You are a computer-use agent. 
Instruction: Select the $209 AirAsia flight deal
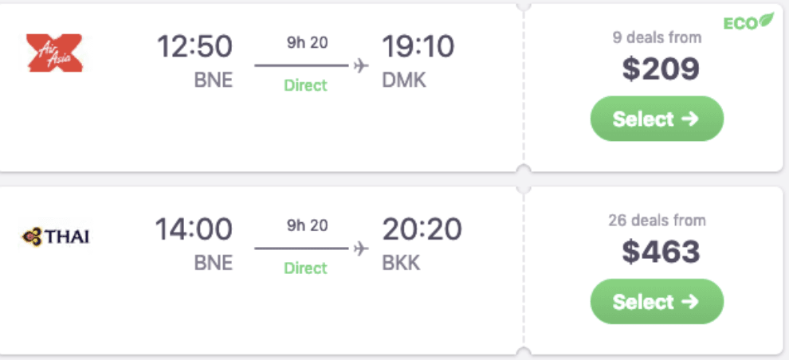[x=657, y=119]
